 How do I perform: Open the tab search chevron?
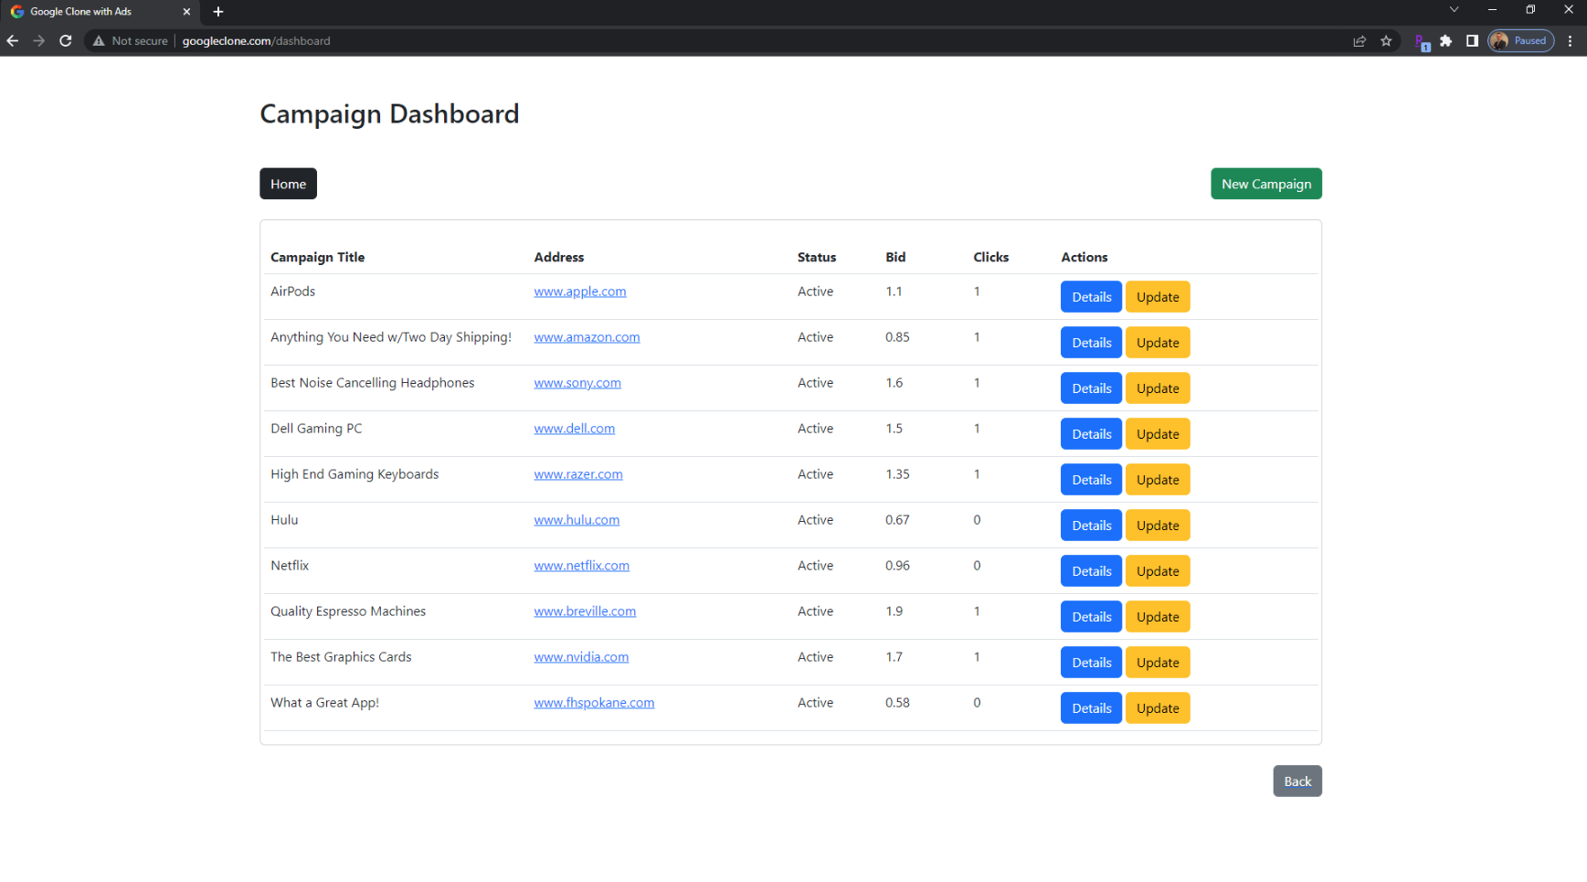[1454, 9]
